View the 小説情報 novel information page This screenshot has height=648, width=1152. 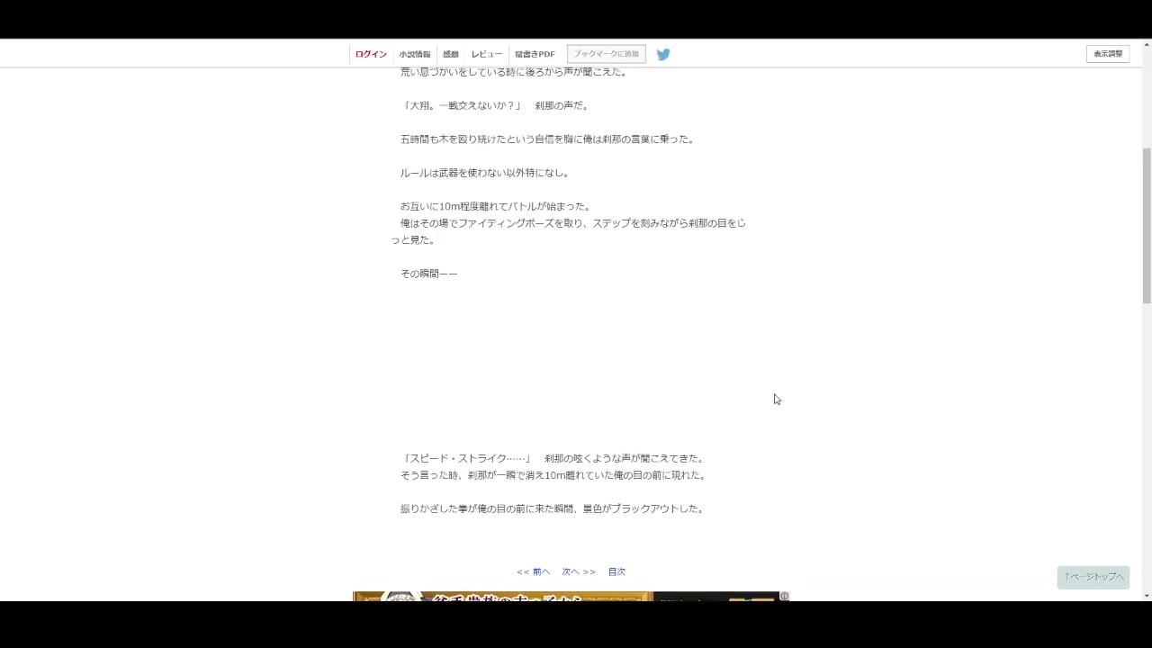tap(414, 53)
